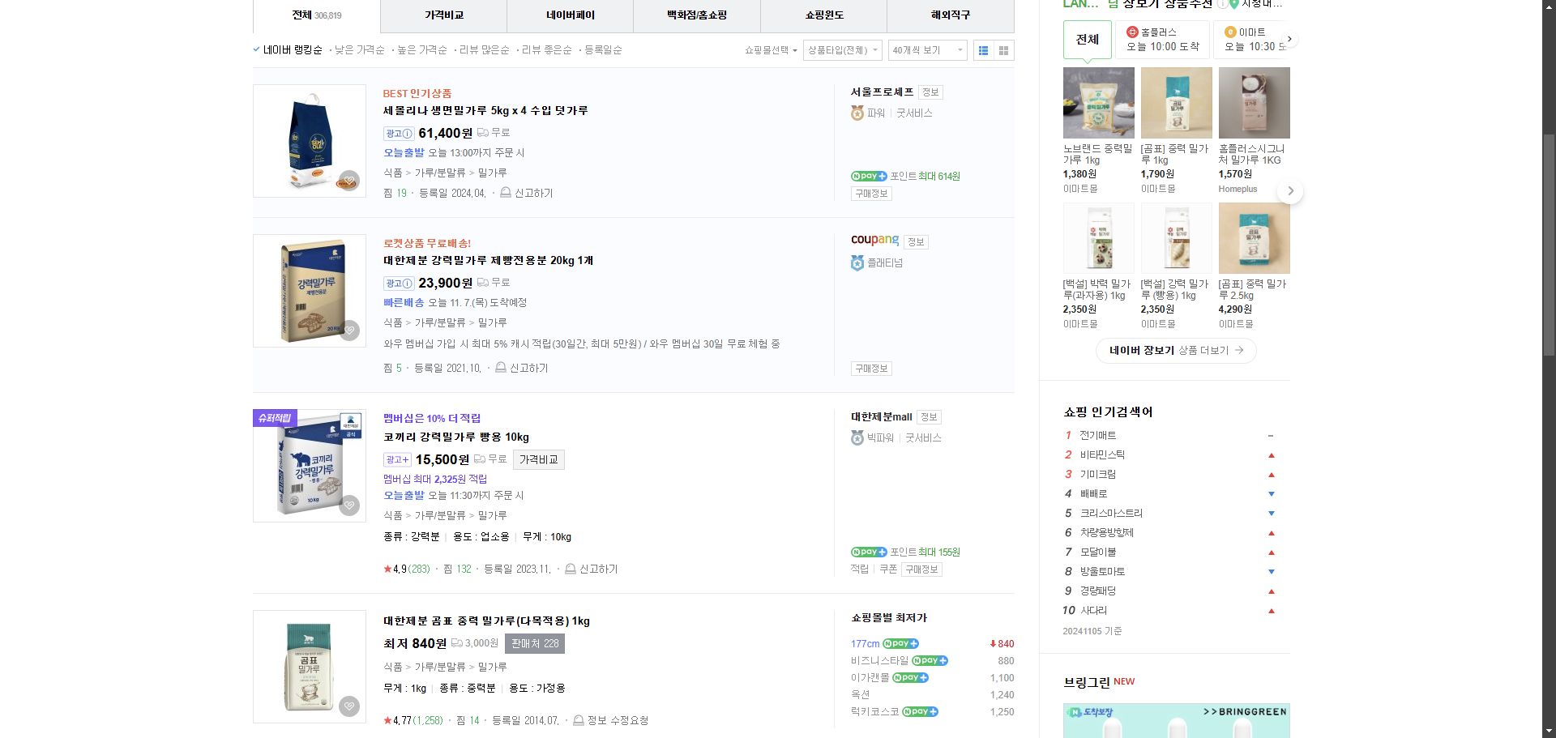The width and height of the screenshot is (1556, 738).
Task: Select 리뷰 좋은순 sort option
Action: click(x=546, y=49)
